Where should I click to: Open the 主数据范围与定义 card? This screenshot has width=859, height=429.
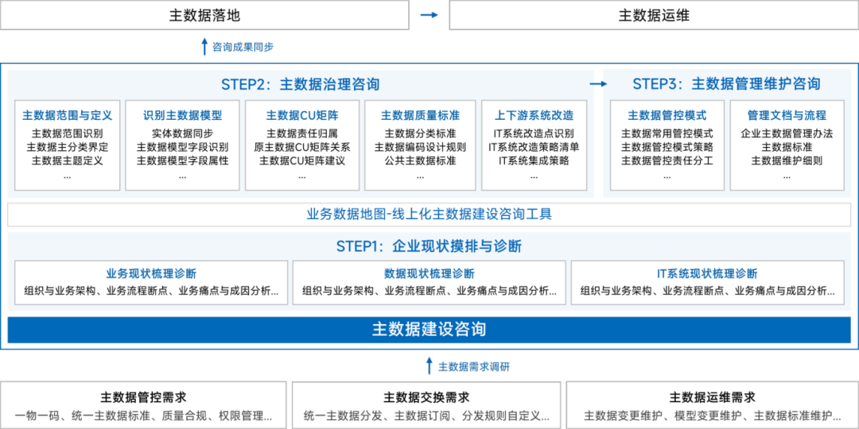(x=67, y=145)
